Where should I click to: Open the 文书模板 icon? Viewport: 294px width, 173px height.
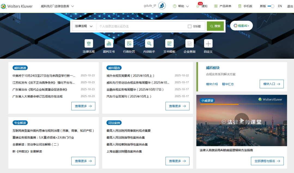pyautogui.click(x=169, y=44)
